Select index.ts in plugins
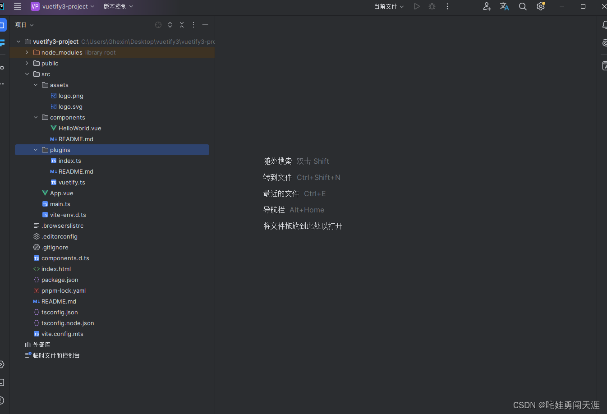Screen dimensions: 607x414 [x=69, y=161]
